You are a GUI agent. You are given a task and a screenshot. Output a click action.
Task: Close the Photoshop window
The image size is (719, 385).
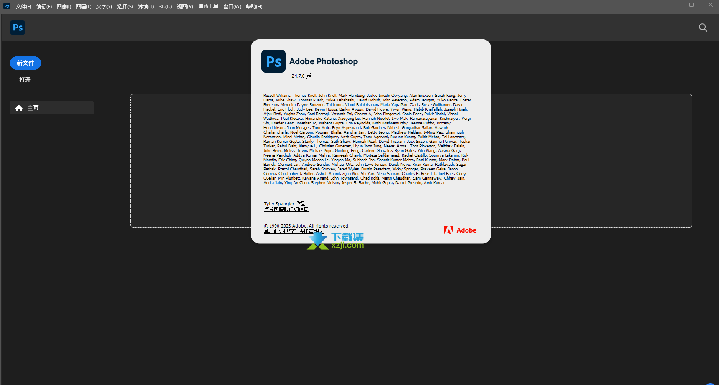[x=711, y=5]
